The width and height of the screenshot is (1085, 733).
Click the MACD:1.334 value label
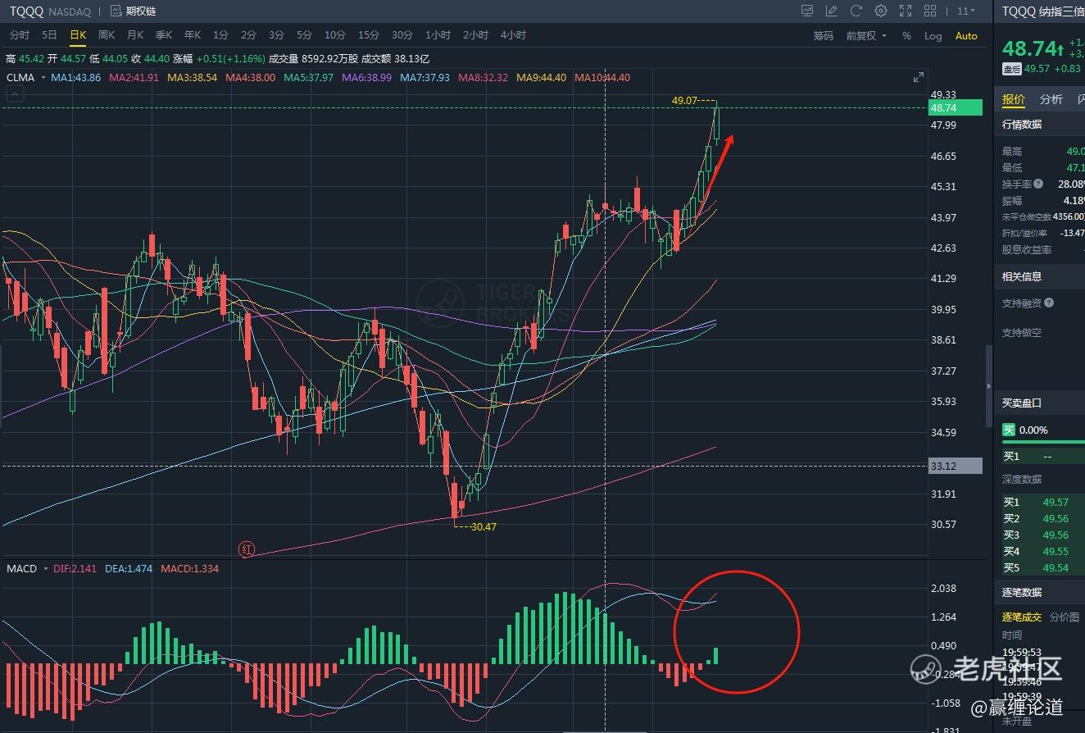coord(190,568)
